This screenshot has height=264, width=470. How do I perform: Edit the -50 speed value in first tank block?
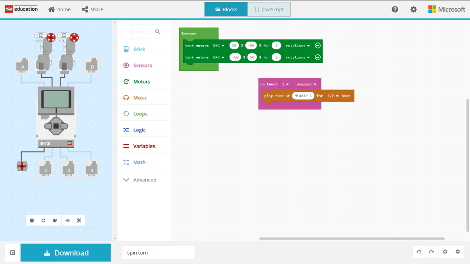tap(251, 45)
